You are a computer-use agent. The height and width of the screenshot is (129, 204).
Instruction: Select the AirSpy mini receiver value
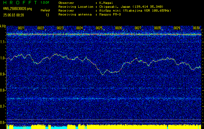tap(135, 11)
